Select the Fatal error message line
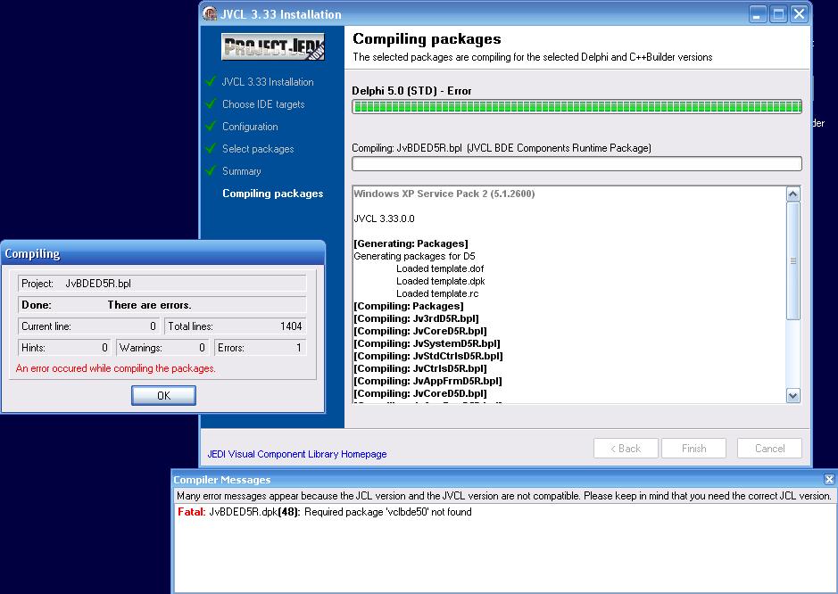This screenshot has height=594, width=838. point(325,512)
